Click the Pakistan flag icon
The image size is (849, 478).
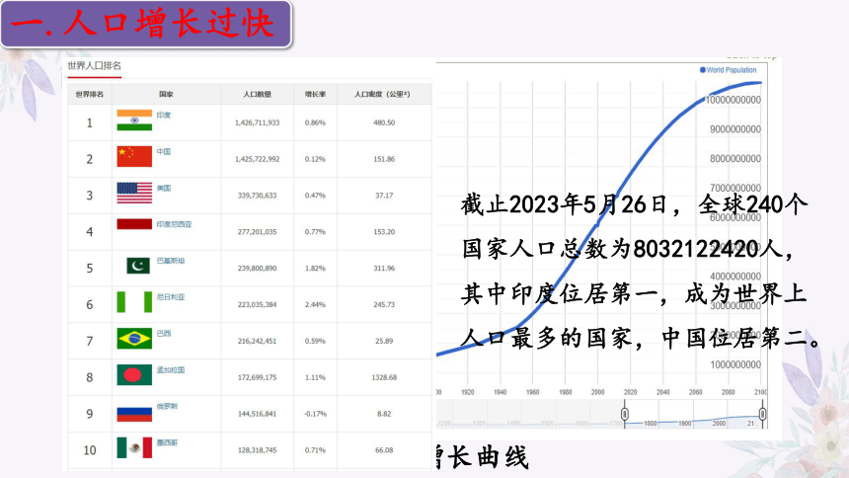click(138, 266)
